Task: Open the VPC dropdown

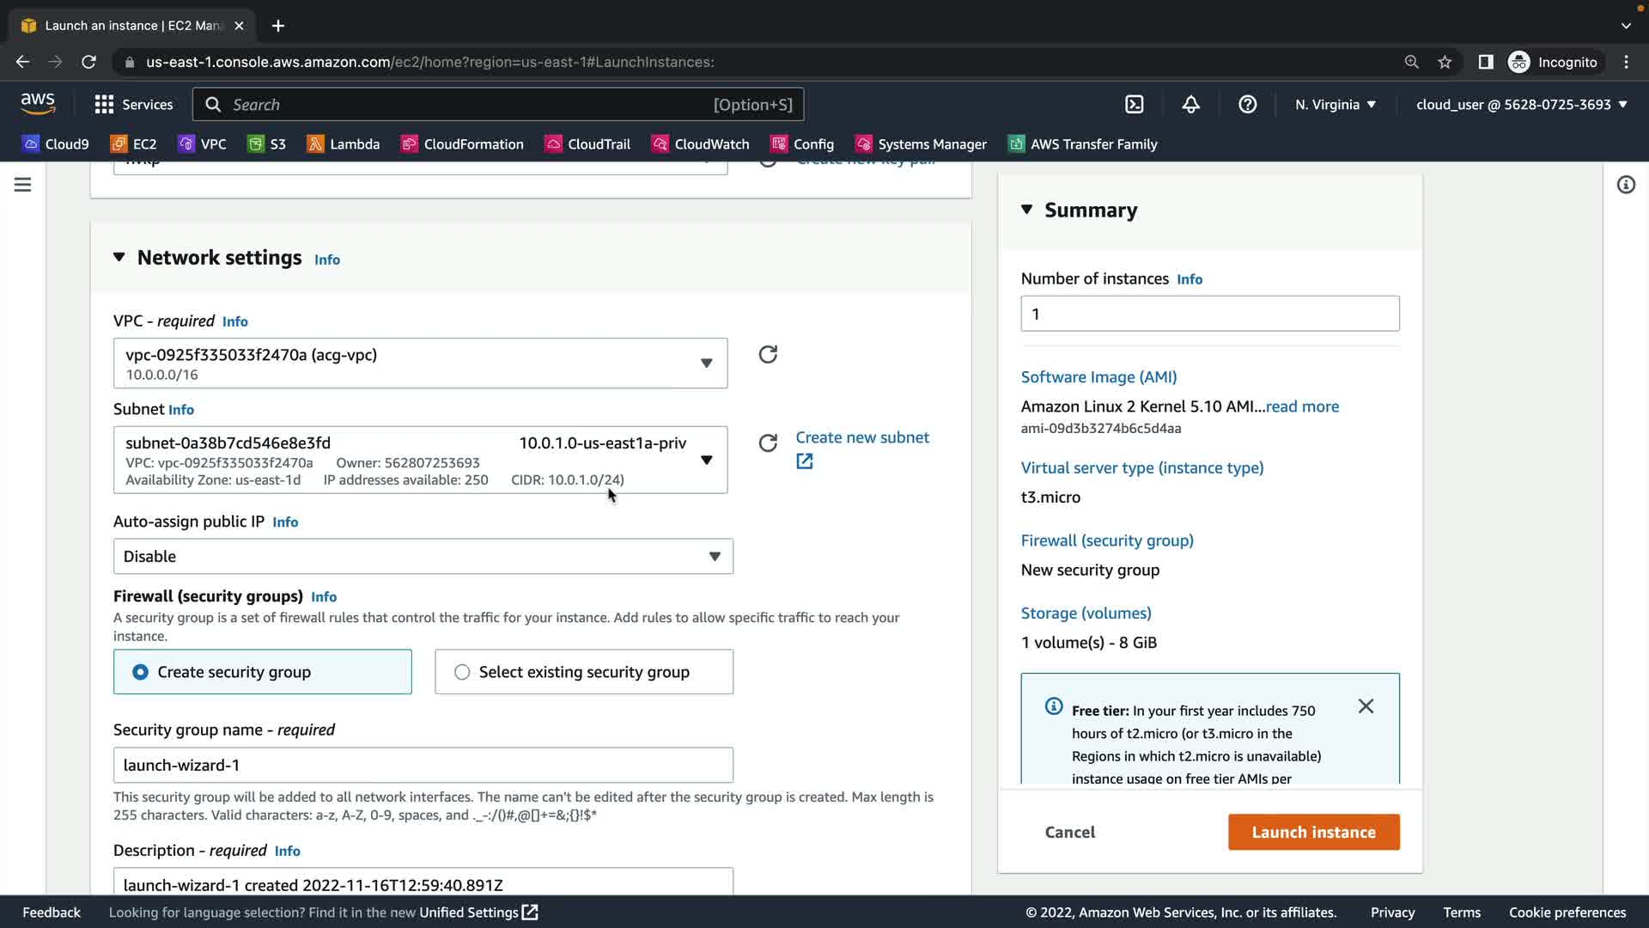Action: 420,363
